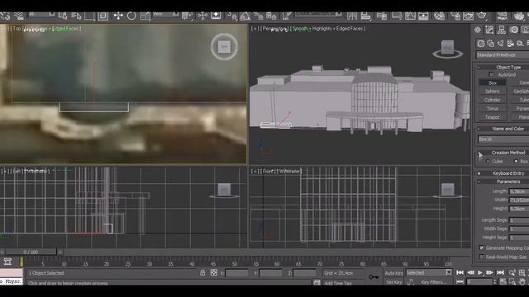
Task: Toggle Absolute/Offset transform type-in mode
Action: (x=214, y=273)
